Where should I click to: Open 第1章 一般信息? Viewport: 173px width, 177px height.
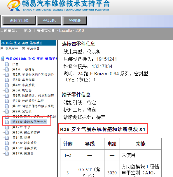23,69
